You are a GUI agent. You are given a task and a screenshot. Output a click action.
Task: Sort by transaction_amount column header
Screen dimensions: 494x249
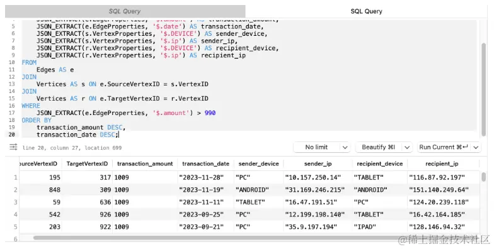(145, 163)
